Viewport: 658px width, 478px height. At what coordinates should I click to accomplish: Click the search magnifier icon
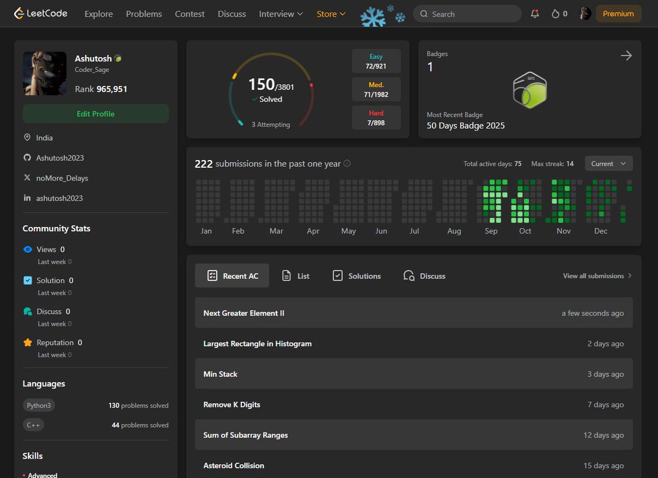click(423, 14)
